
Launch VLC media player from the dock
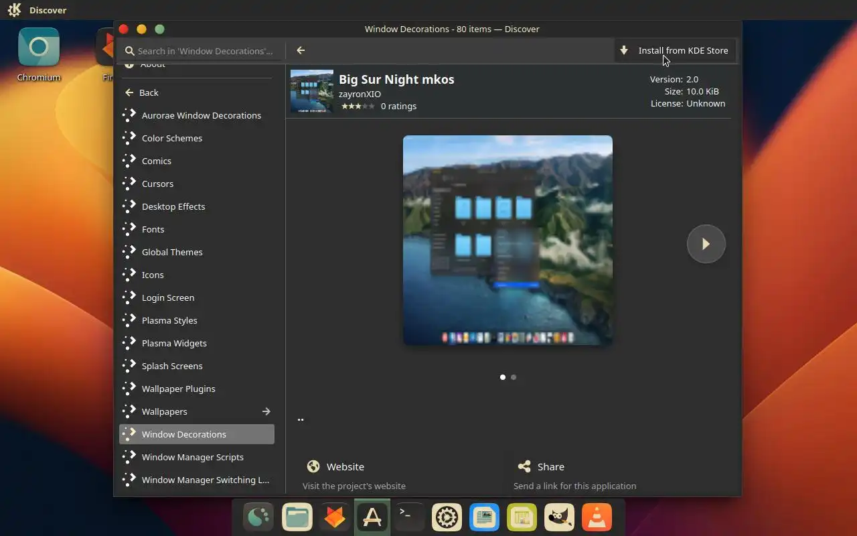[x=597, y=517]
